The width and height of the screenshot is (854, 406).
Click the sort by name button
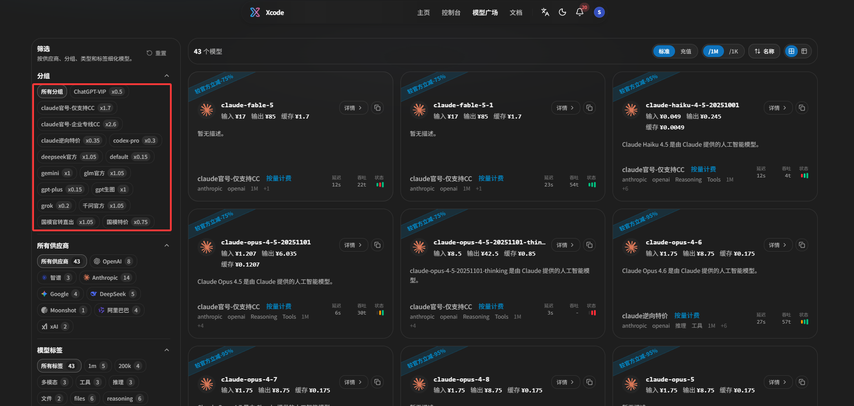click(x=764, y=51)
